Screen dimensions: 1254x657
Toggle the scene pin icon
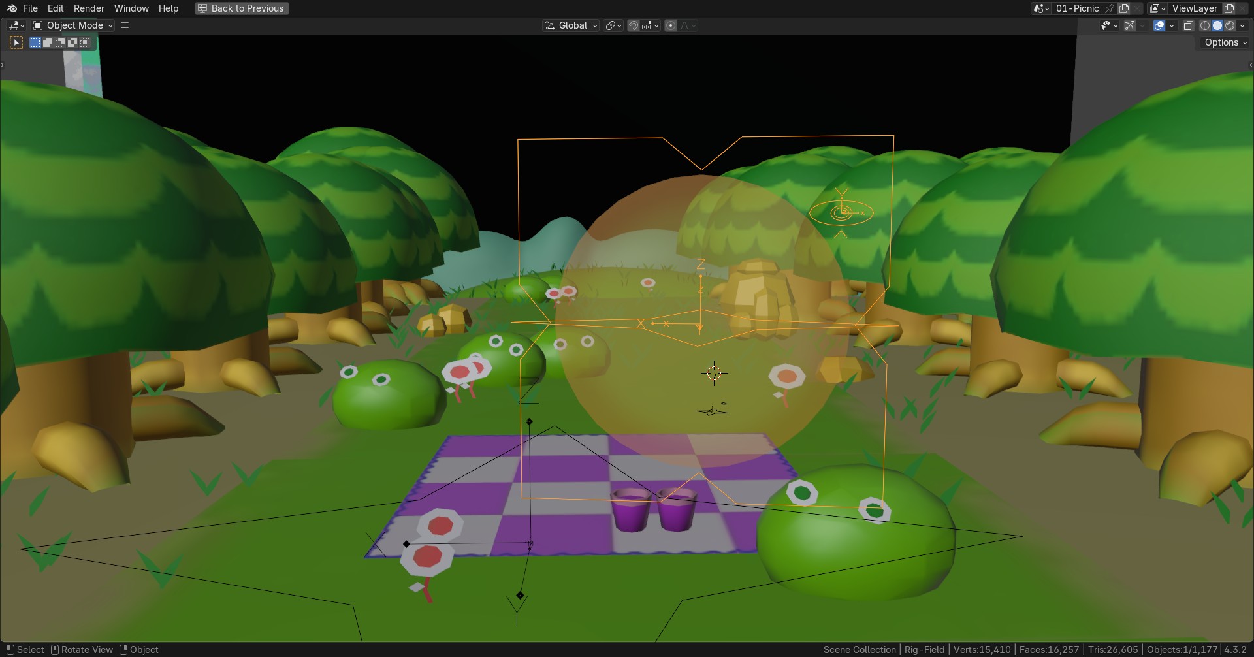[x=1110, y=8]
